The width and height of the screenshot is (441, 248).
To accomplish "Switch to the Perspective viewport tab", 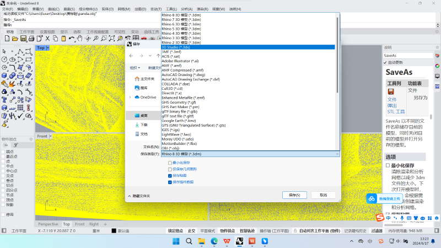I will (48, 224).
